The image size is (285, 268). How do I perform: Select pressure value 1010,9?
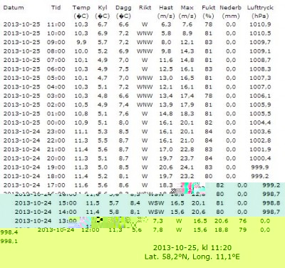pyautogui.click(x=260, y=24)
